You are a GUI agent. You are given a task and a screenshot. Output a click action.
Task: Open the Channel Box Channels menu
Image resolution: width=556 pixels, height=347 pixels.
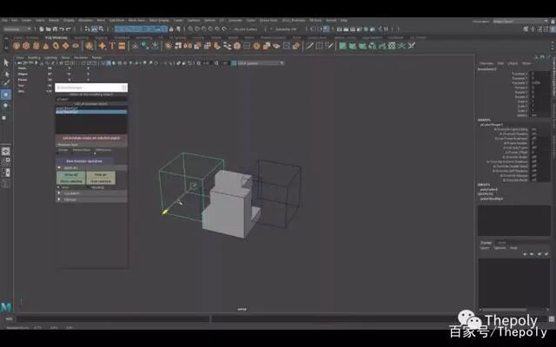[x=486, y=63]
